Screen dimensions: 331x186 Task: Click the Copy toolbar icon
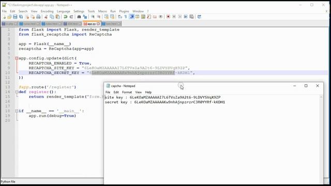pyautogui.click(x=52, y=17)
